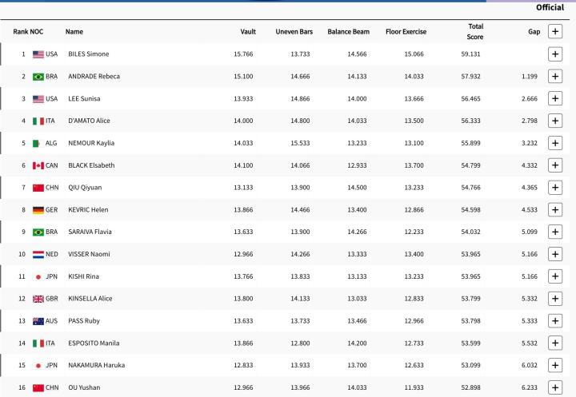Click Canada flag beside Black Elsabeth
The image size is (576, 397).
tap(38, 165)
